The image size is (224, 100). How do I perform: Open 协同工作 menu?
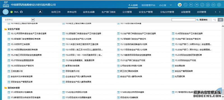click(x=56, y=12)
